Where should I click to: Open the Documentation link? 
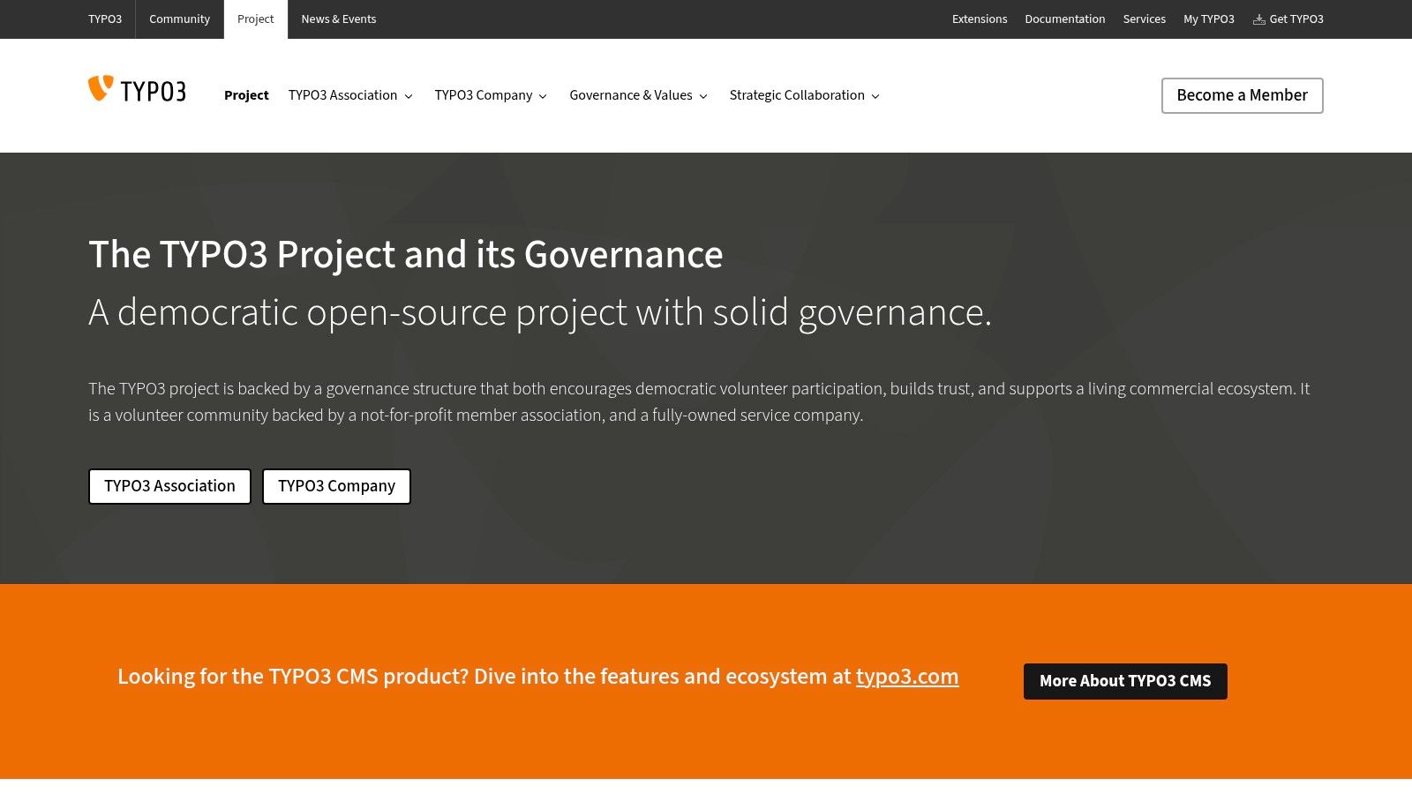point(1065,19)
